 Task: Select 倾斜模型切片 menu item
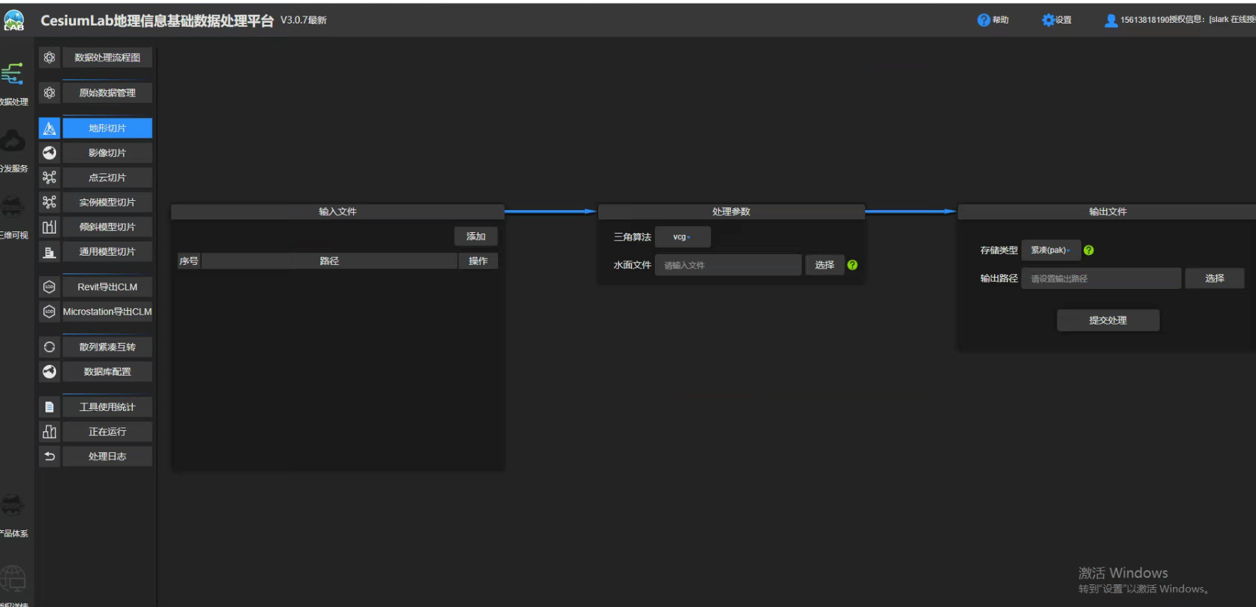[107, 227]
